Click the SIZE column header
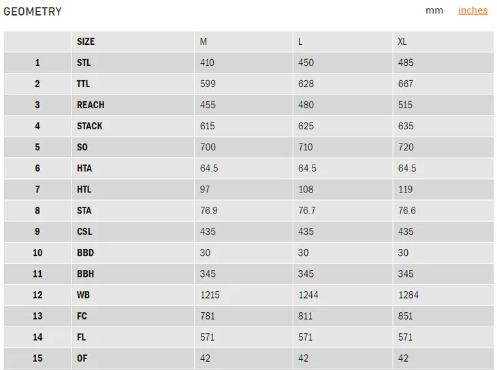The height and width of the screenshot is (370, 497). 86,41
